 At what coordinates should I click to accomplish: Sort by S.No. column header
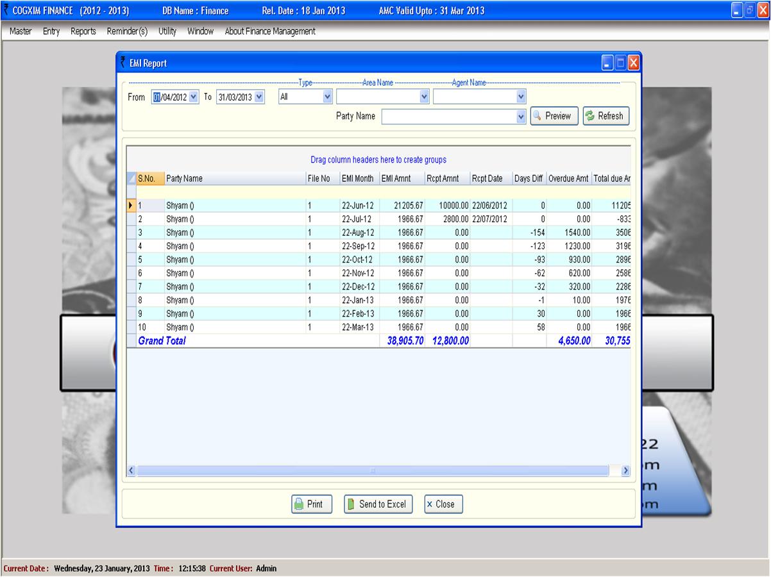[150, 179]
